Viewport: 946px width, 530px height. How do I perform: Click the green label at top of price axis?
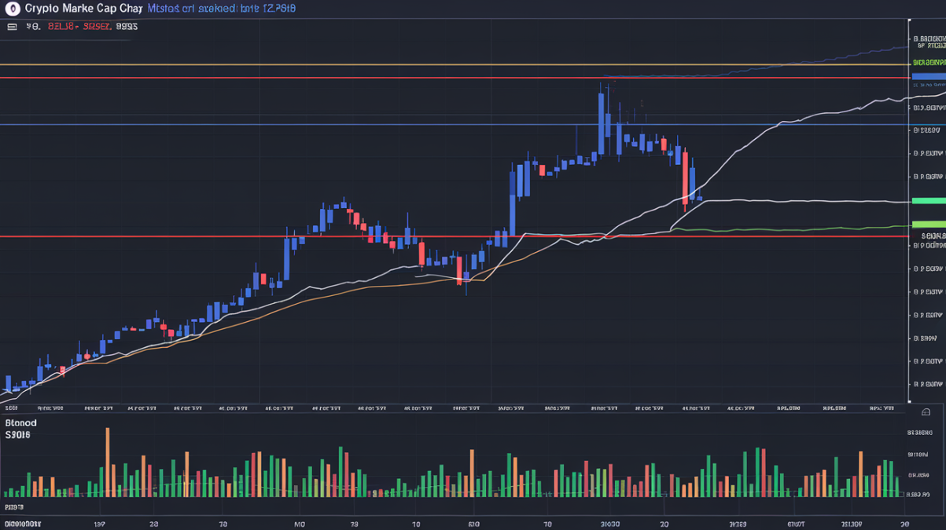coord(929,62)
